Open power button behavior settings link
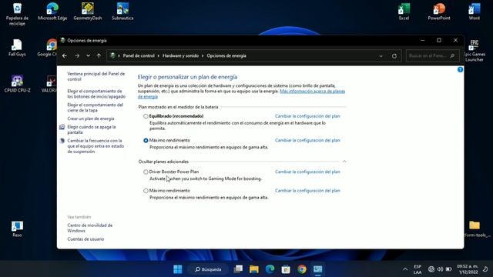 [x=96, y=94]
